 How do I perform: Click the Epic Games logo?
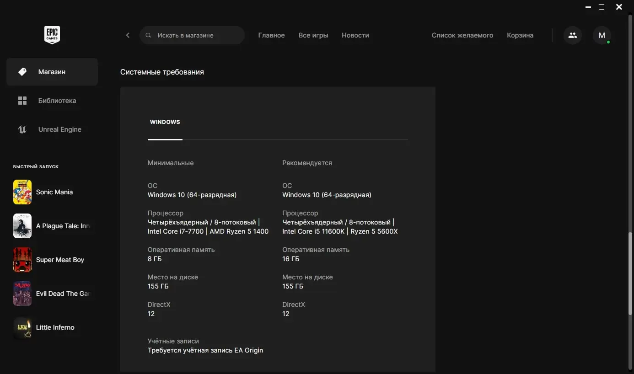52,35
